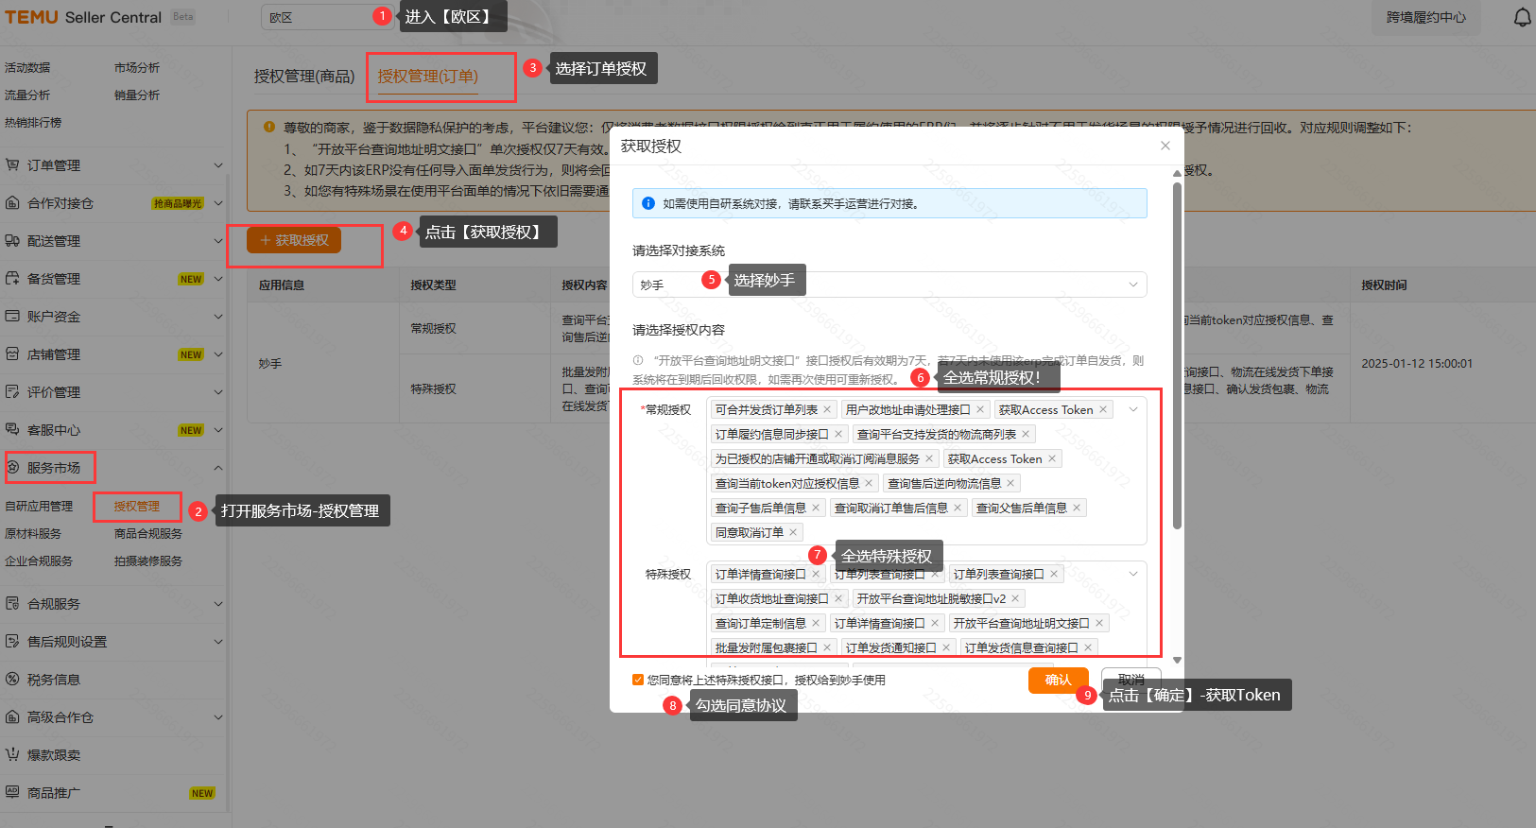Remove the 订单收货地址查询接口 tag
Image resolution: width=1536 pixels, height=828 pixels.
[x=838, y=598]
